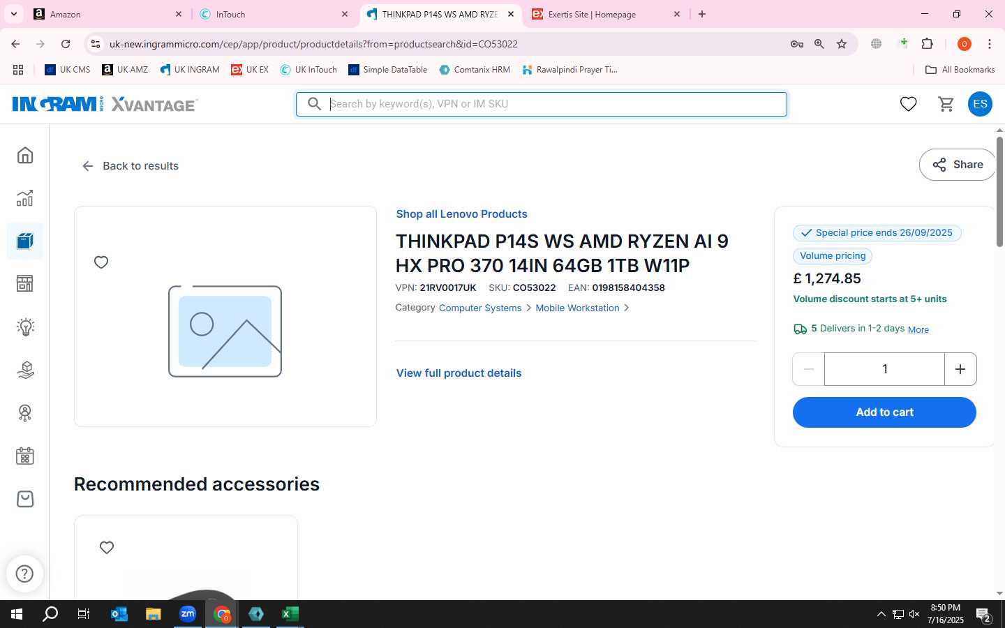Open the shopping cart icon
Screen dimensions: 1005x628
[x=946, y=104]
